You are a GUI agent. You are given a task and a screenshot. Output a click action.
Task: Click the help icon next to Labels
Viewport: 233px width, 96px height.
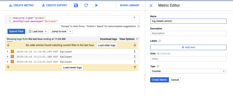coord(160,41)
